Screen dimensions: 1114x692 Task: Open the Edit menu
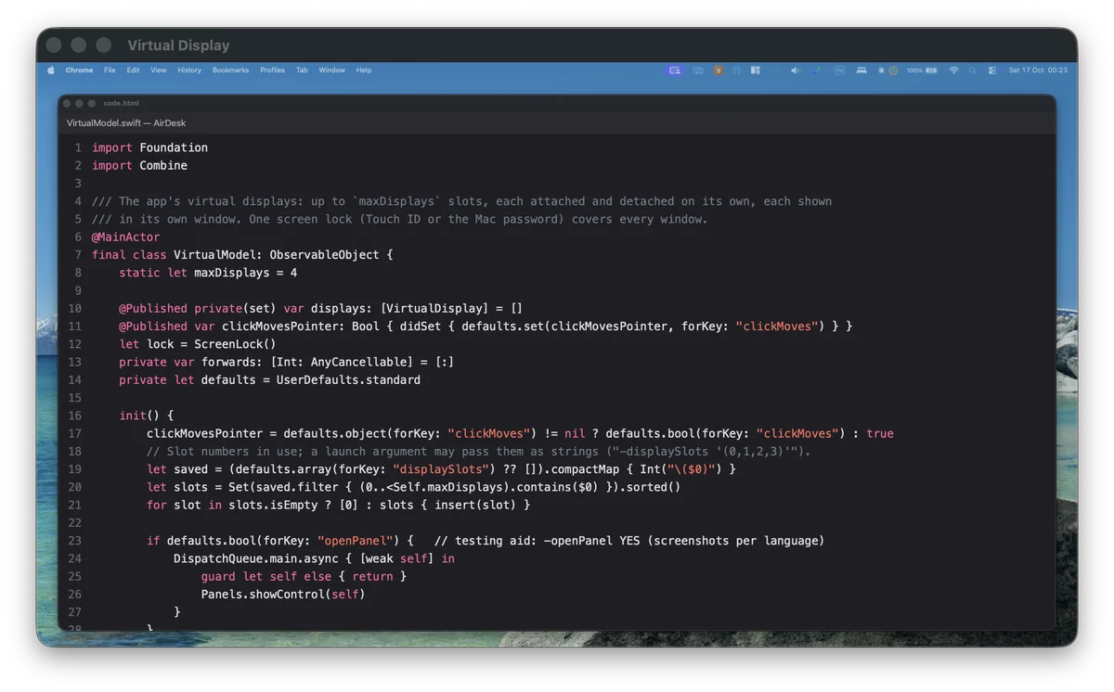pyautogui.click(x=134, y=70)
